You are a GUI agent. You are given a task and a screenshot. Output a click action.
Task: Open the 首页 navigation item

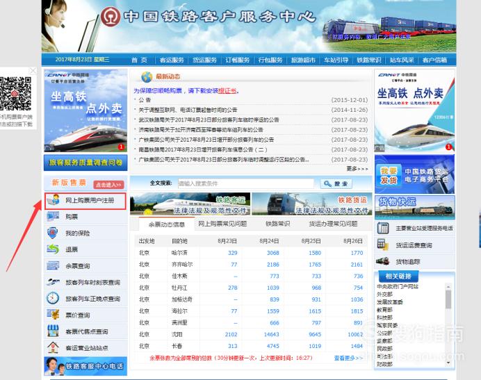point(139,60)
